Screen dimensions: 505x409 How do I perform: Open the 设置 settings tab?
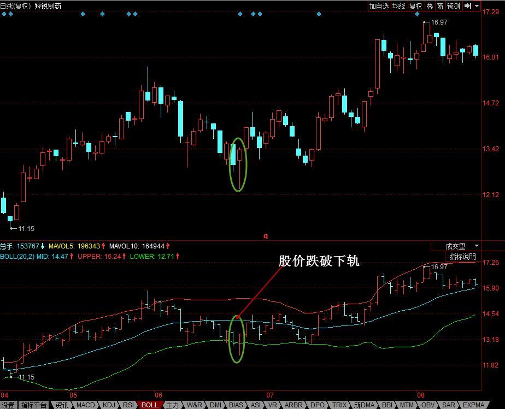pos(8,405)
